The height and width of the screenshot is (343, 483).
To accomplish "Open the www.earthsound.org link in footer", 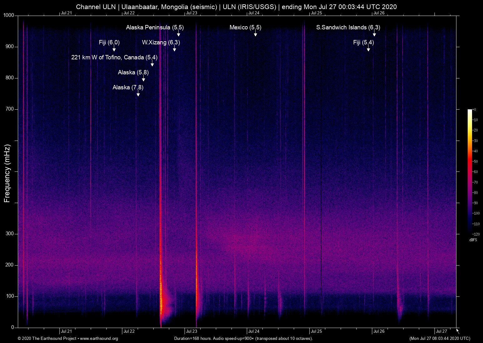I will pyautogui.click(x=99, y=339).
